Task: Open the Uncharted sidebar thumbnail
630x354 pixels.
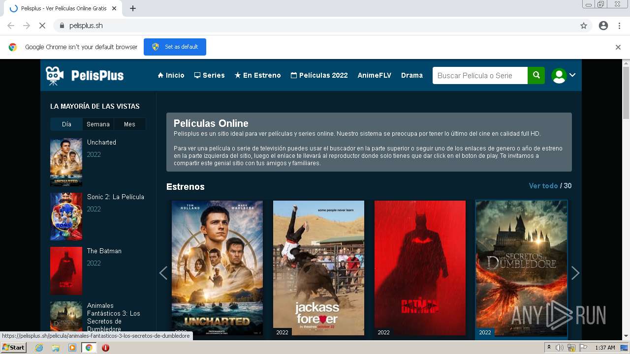Action: pyautogui.click(x=66, y=162)
